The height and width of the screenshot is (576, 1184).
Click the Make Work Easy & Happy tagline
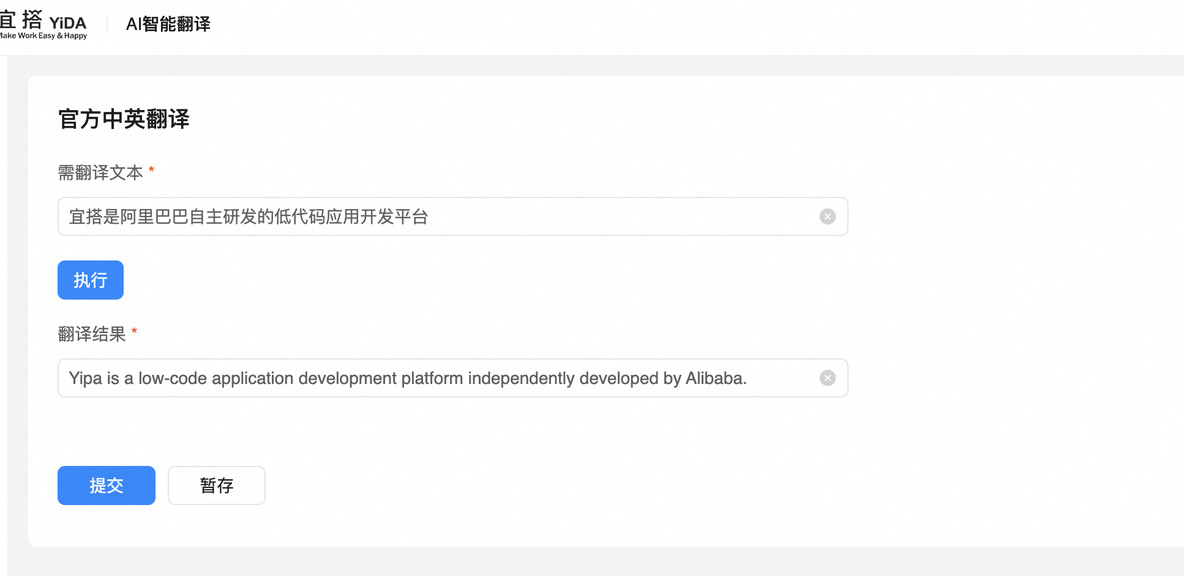coord(44,36)
